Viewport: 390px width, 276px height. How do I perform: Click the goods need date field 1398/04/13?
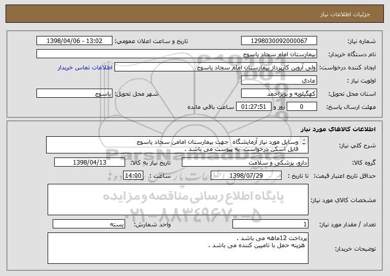[x=90, y=163]
